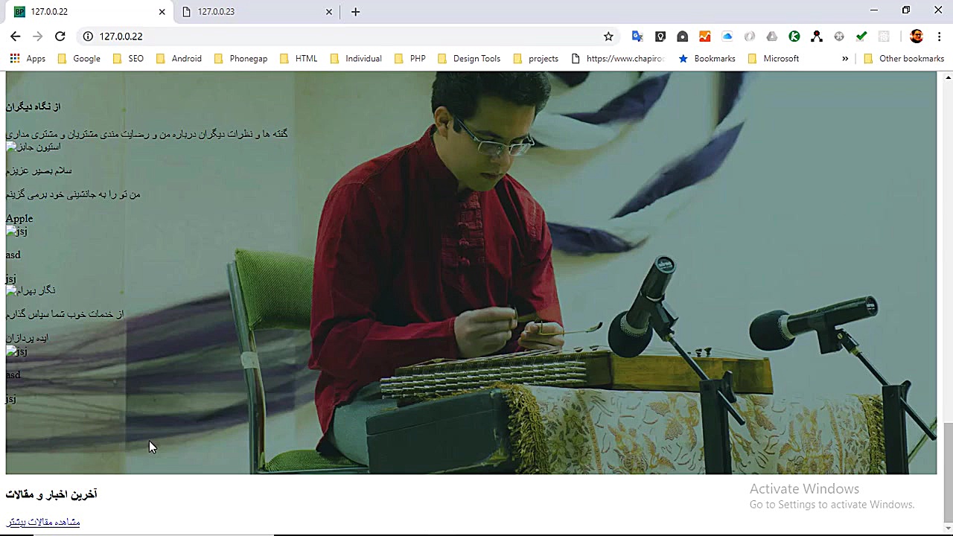Open a new browser tab
The height and width of the screenshot is (536, 953).
(355, 11)
